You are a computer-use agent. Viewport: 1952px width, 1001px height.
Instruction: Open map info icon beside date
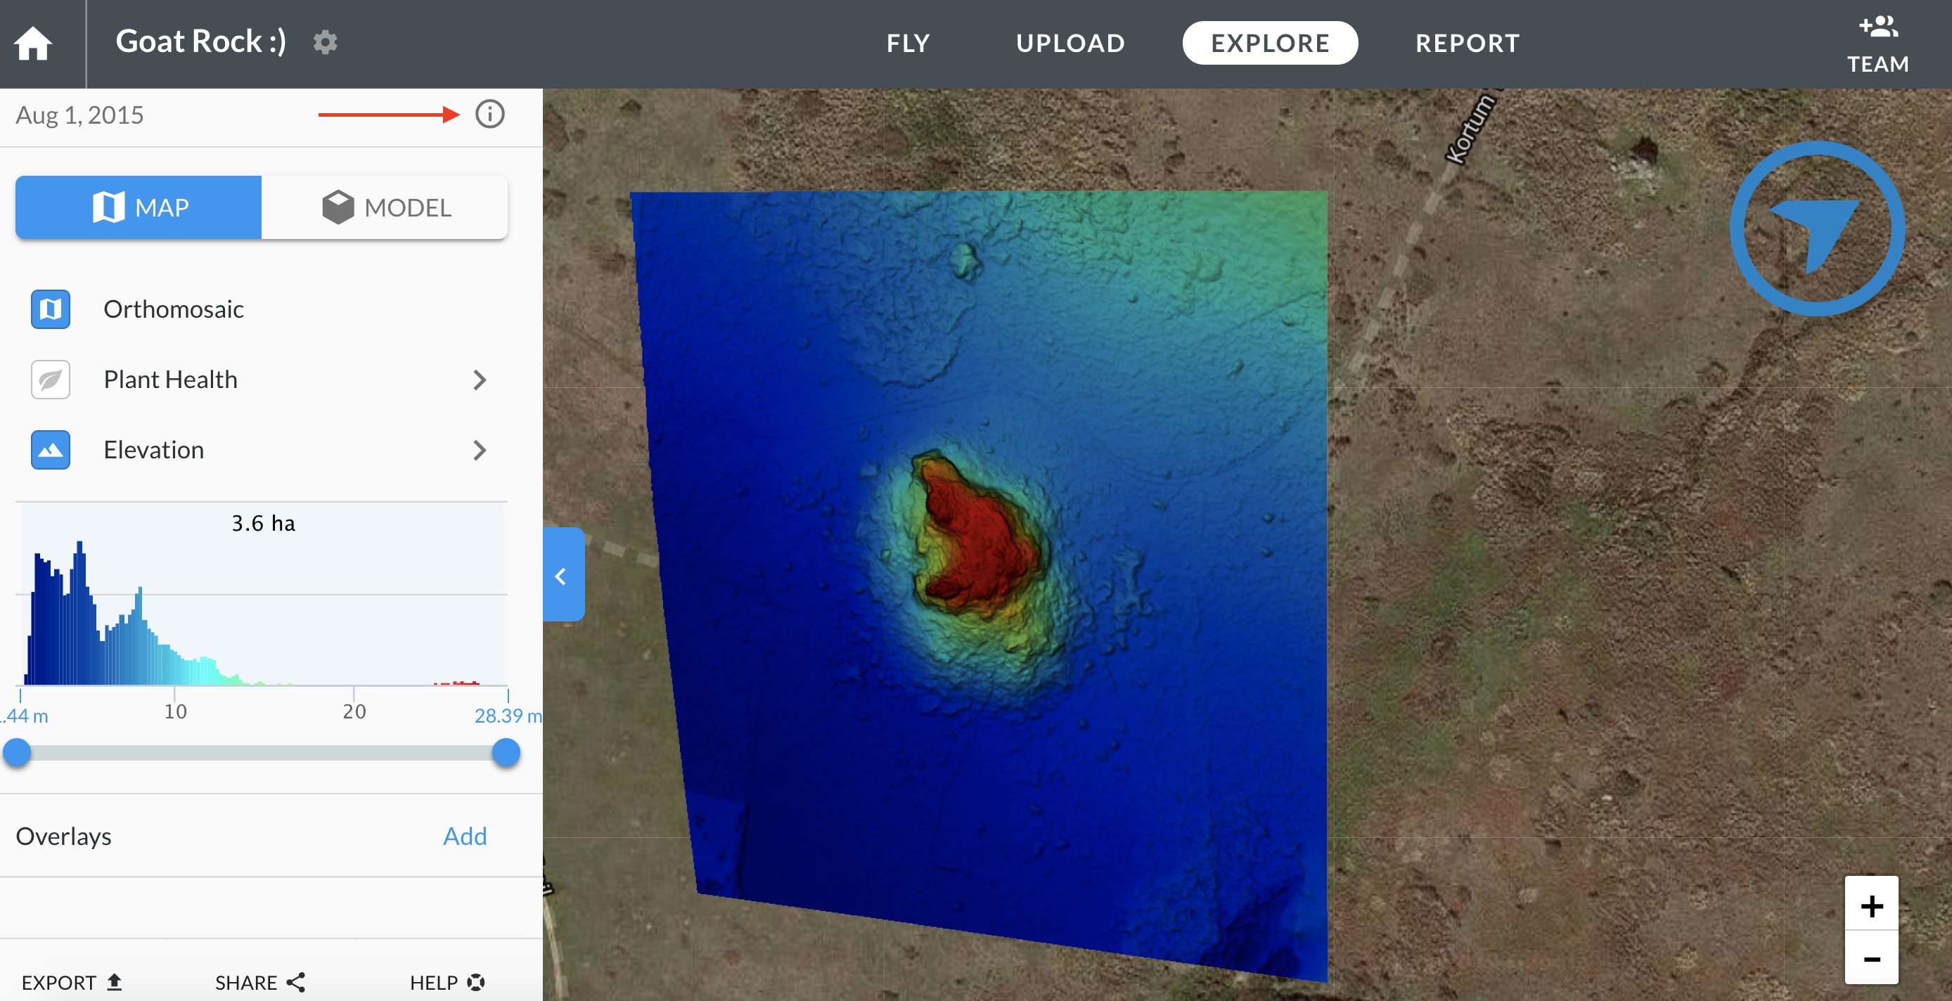[489, 115]
